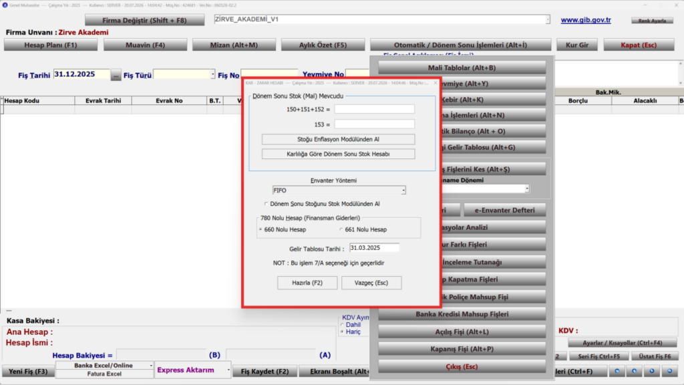Open the Beyanname Dönemi dropdown in panel
684x385 pixels.
527,188
